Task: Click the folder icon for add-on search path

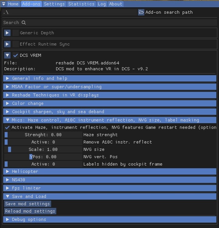Action: [x=141, y=12]
